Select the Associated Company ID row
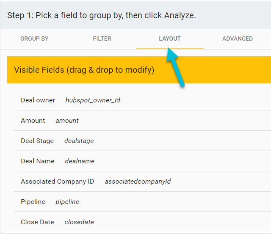This screenshot has width=271, height=234. tap(142, 182)
